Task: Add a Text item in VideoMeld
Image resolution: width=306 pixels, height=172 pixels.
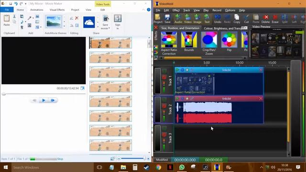Action: [207, 19]
